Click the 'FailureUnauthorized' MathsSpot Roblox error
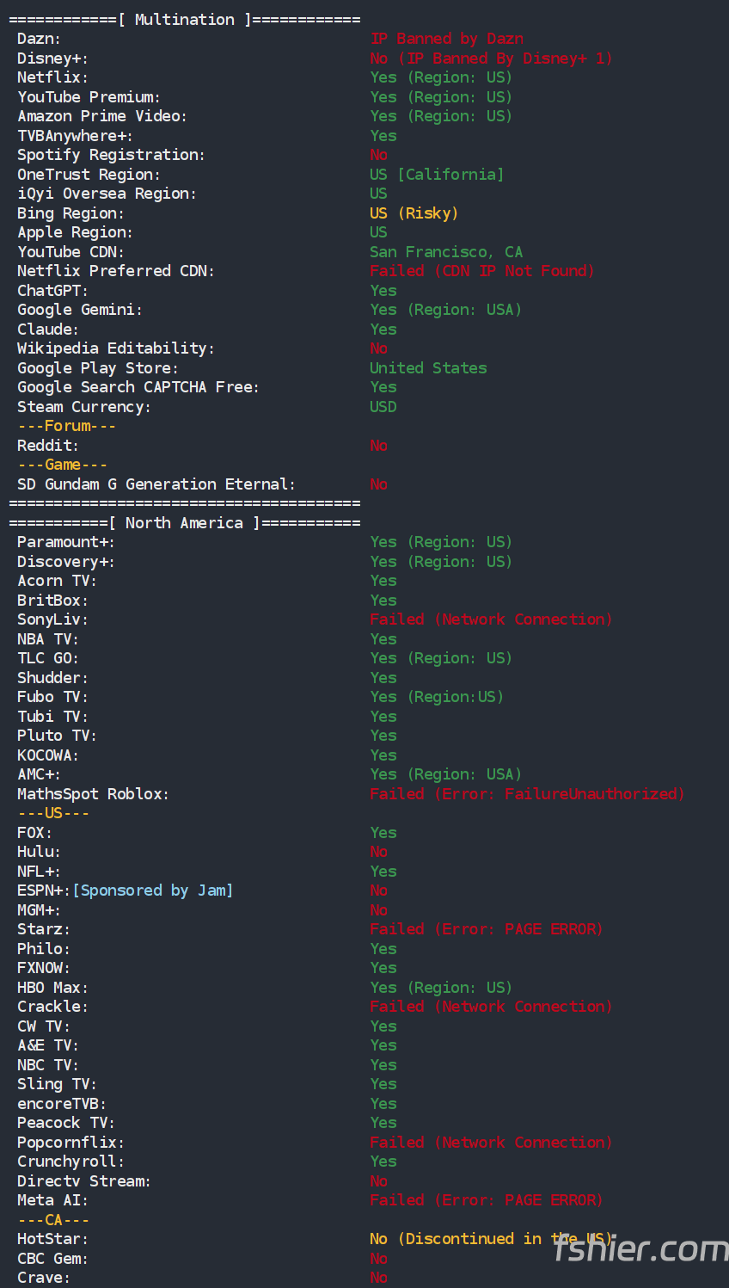This screenshot has height=1288, width=729. pos(593,794)
